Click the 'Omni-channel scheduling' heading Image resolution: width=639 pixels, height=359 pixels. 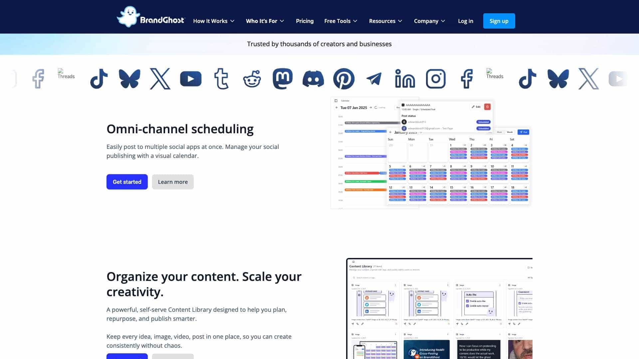tap(180, 129)
